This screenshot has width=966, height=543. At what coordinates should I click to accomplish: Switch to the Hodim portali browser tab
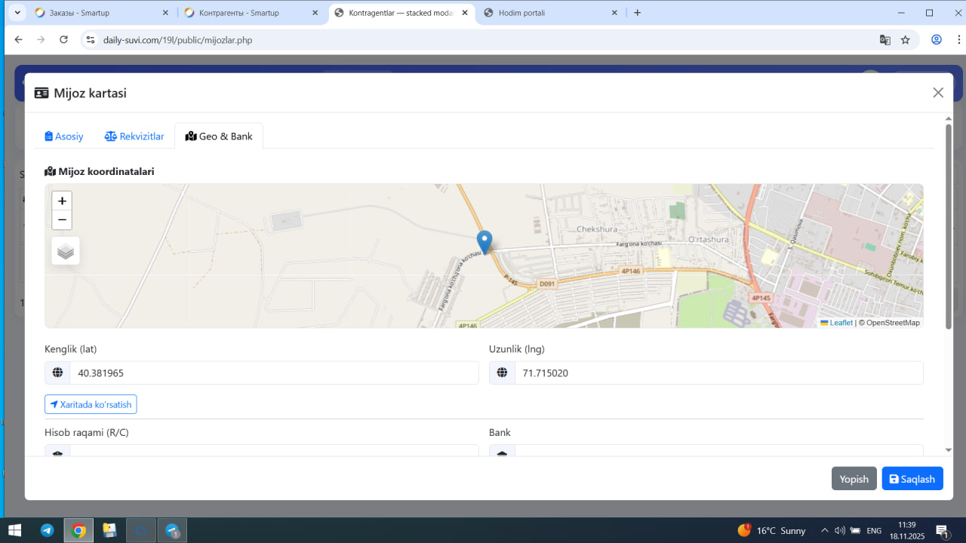click(x=550, y=13)
